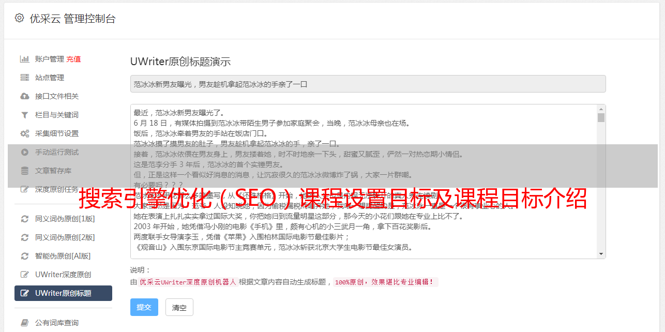Click the UWriter原创标题演示 heading

pos(180,62)
